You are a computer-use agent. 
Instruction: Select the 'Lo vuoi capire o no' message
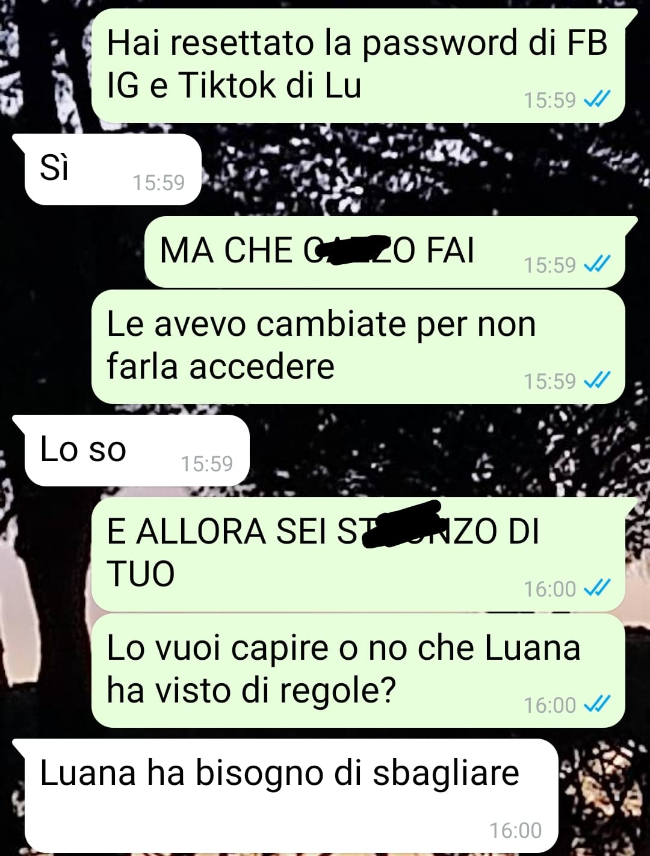[359, 671]
